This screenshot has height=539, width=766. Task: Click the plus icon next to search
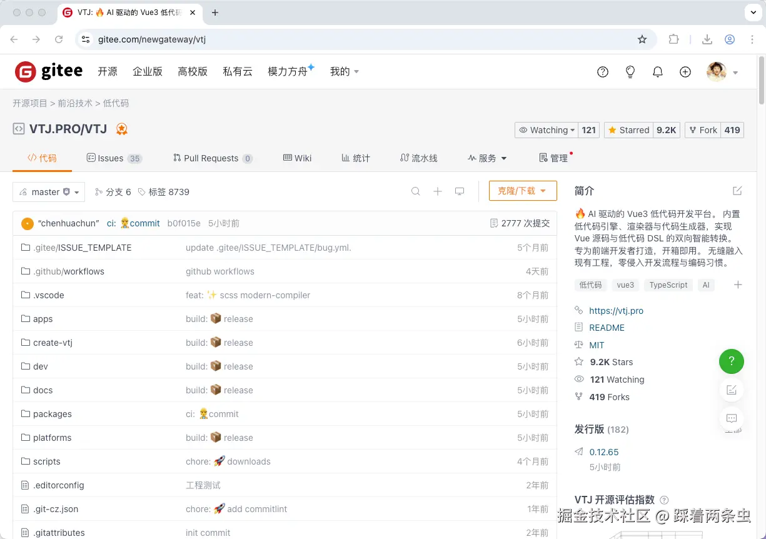[438, 191]
